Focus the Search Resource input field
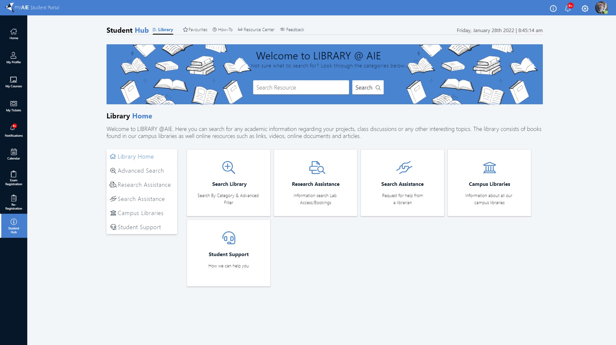This screenshot has width=616, height=345. coord(301,87)
